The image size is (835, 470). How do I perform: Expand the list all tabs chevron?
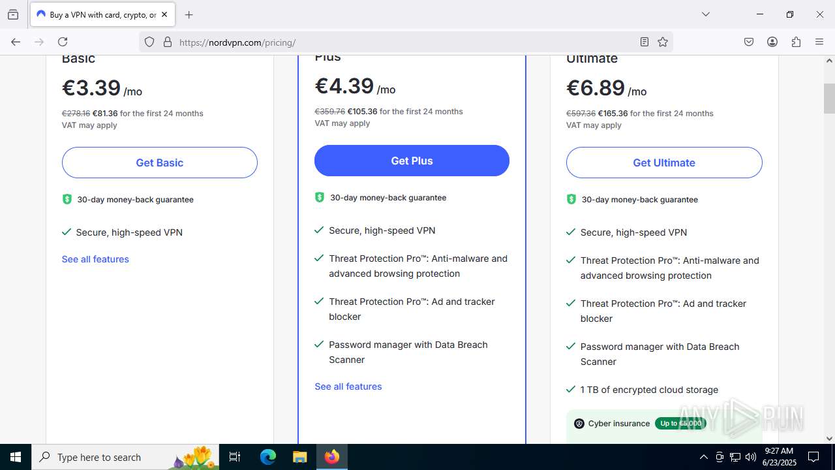pos(705,14)
